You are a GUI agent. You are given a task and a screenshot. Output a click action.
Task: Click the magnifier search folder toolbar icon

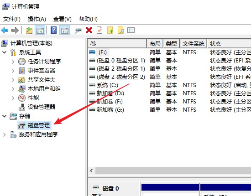point(121,30)
